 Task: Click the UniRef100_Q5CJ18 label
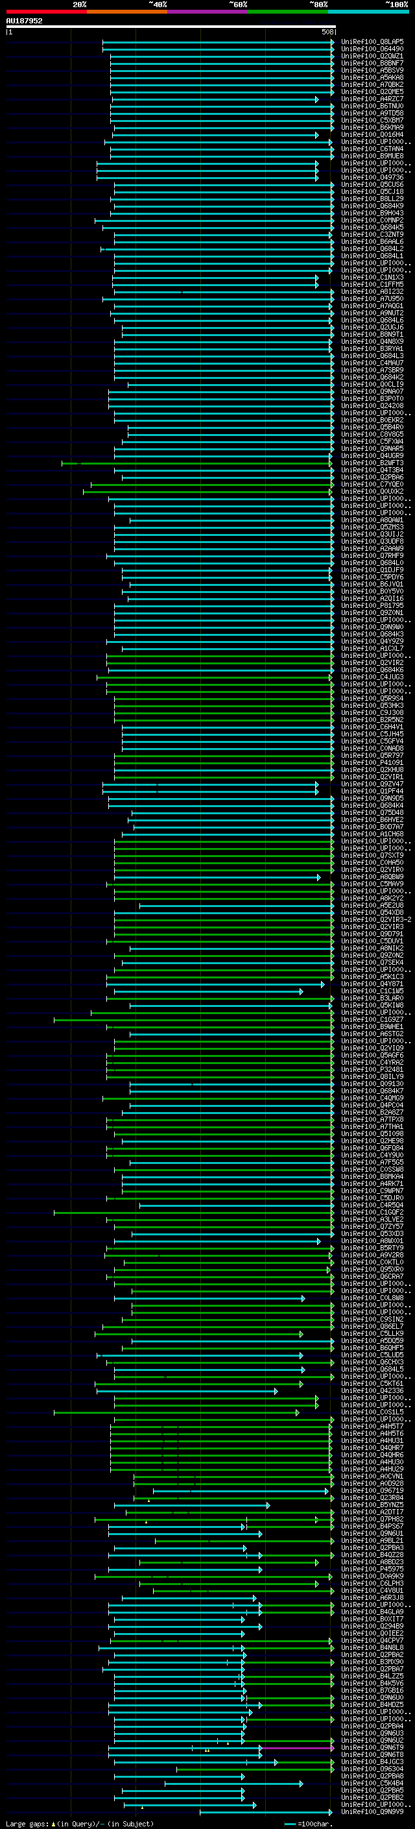(x=372, y=193)
